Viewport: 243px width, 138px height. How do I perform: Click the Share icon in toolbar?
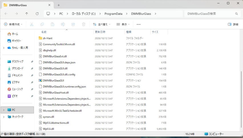(73, 24)
